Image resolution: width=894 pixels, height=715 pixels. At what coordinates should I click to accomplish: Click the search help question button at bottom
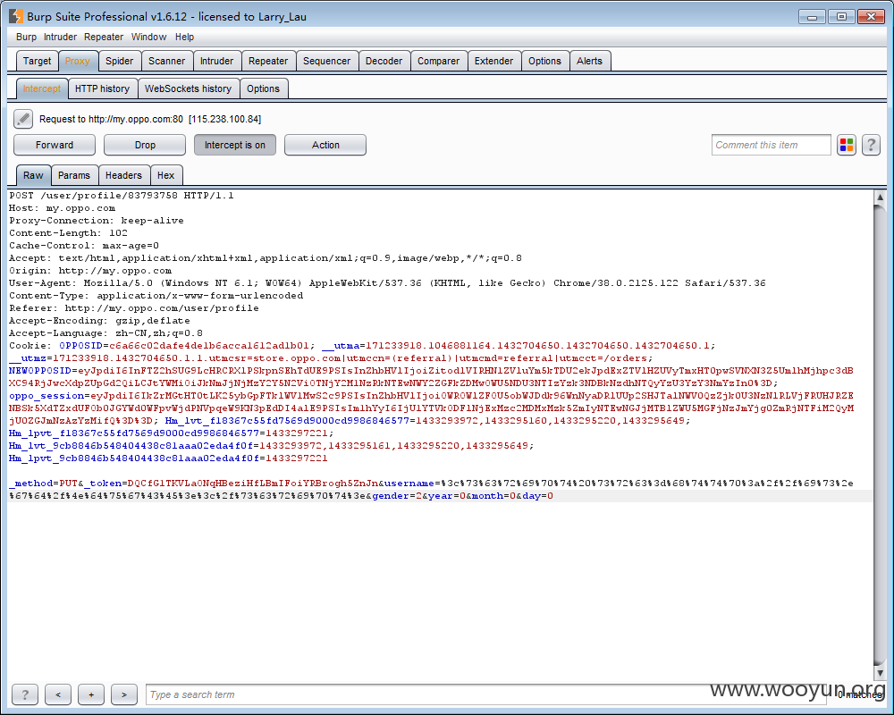pyautogui.click(x=25, y=694)
